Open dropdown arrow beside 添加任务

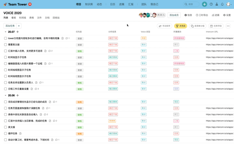pos(19,26)
